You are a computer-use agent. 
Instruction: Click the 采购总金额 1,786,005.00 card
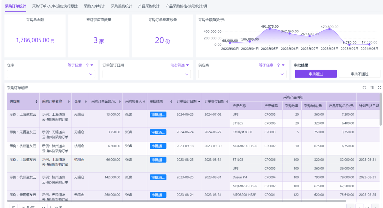(35, 36)
